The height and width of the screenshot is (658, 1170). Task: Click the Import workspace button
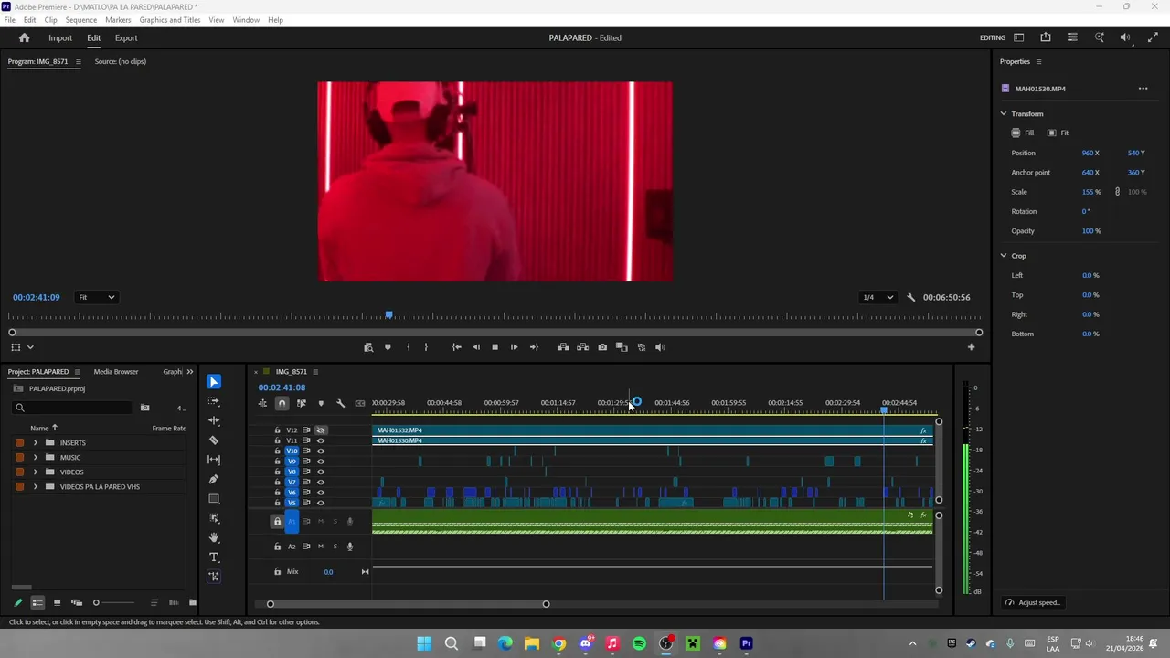(x=60, y=38)
